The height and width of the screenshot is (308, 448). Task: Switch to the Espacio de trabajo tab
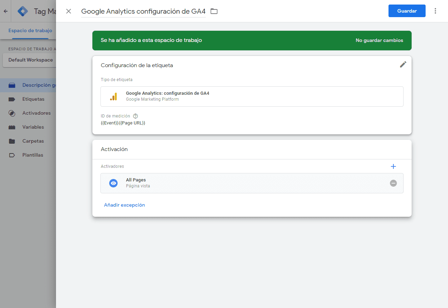(30, 30)
